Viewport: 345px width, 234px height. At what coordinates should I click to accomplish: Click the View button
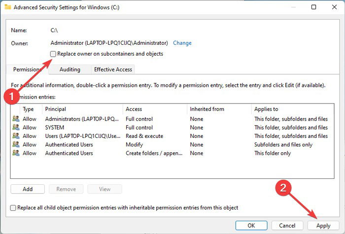click(104, 189)
